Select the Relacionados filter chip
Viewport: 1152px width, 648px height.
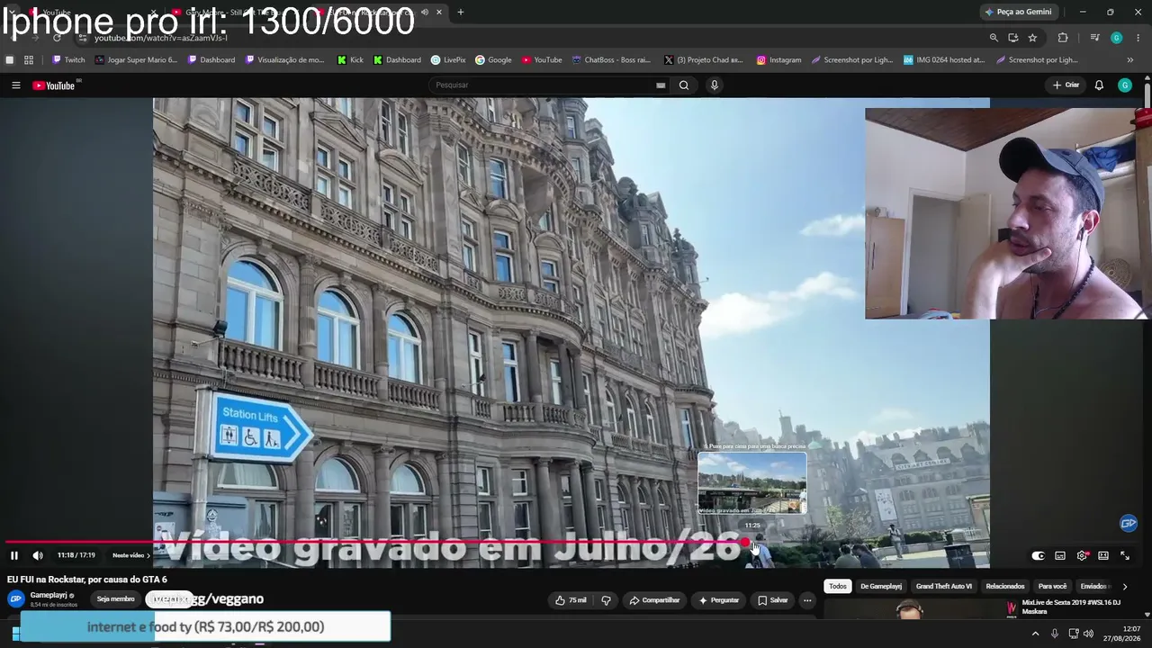point(1005,587)
